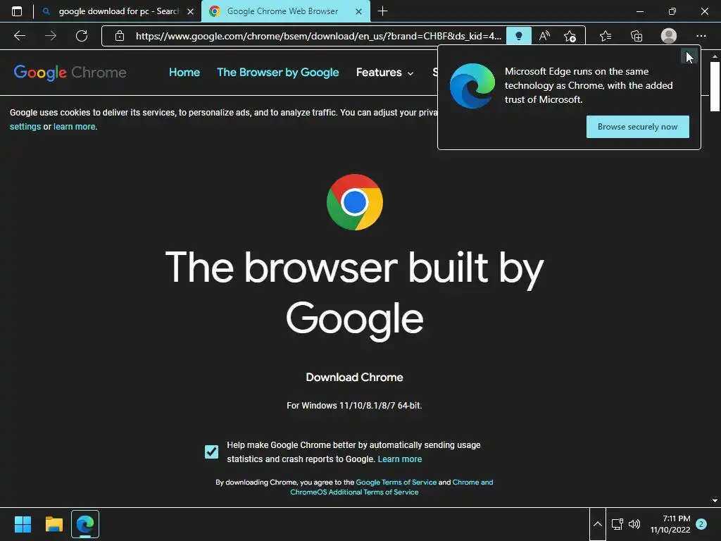Open the Favorites list icon

[606, 36]
